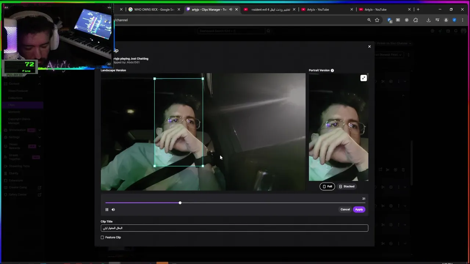This screenshot has height=264, width=470.
Task: Enable the Feature Clip checkbox
Action: (102, 237)
